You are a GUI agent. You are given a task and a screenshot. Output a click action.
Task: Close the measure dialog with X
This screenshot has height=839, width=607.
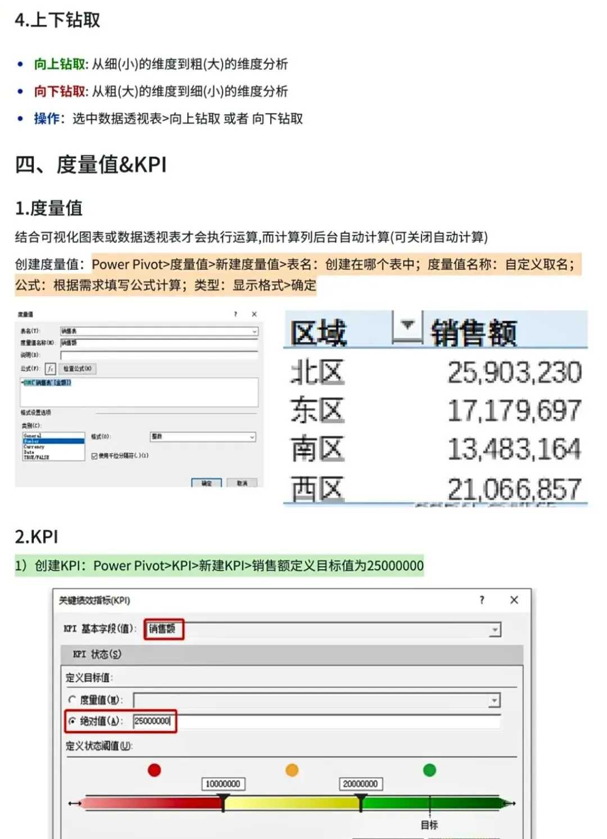click(254, 314)
